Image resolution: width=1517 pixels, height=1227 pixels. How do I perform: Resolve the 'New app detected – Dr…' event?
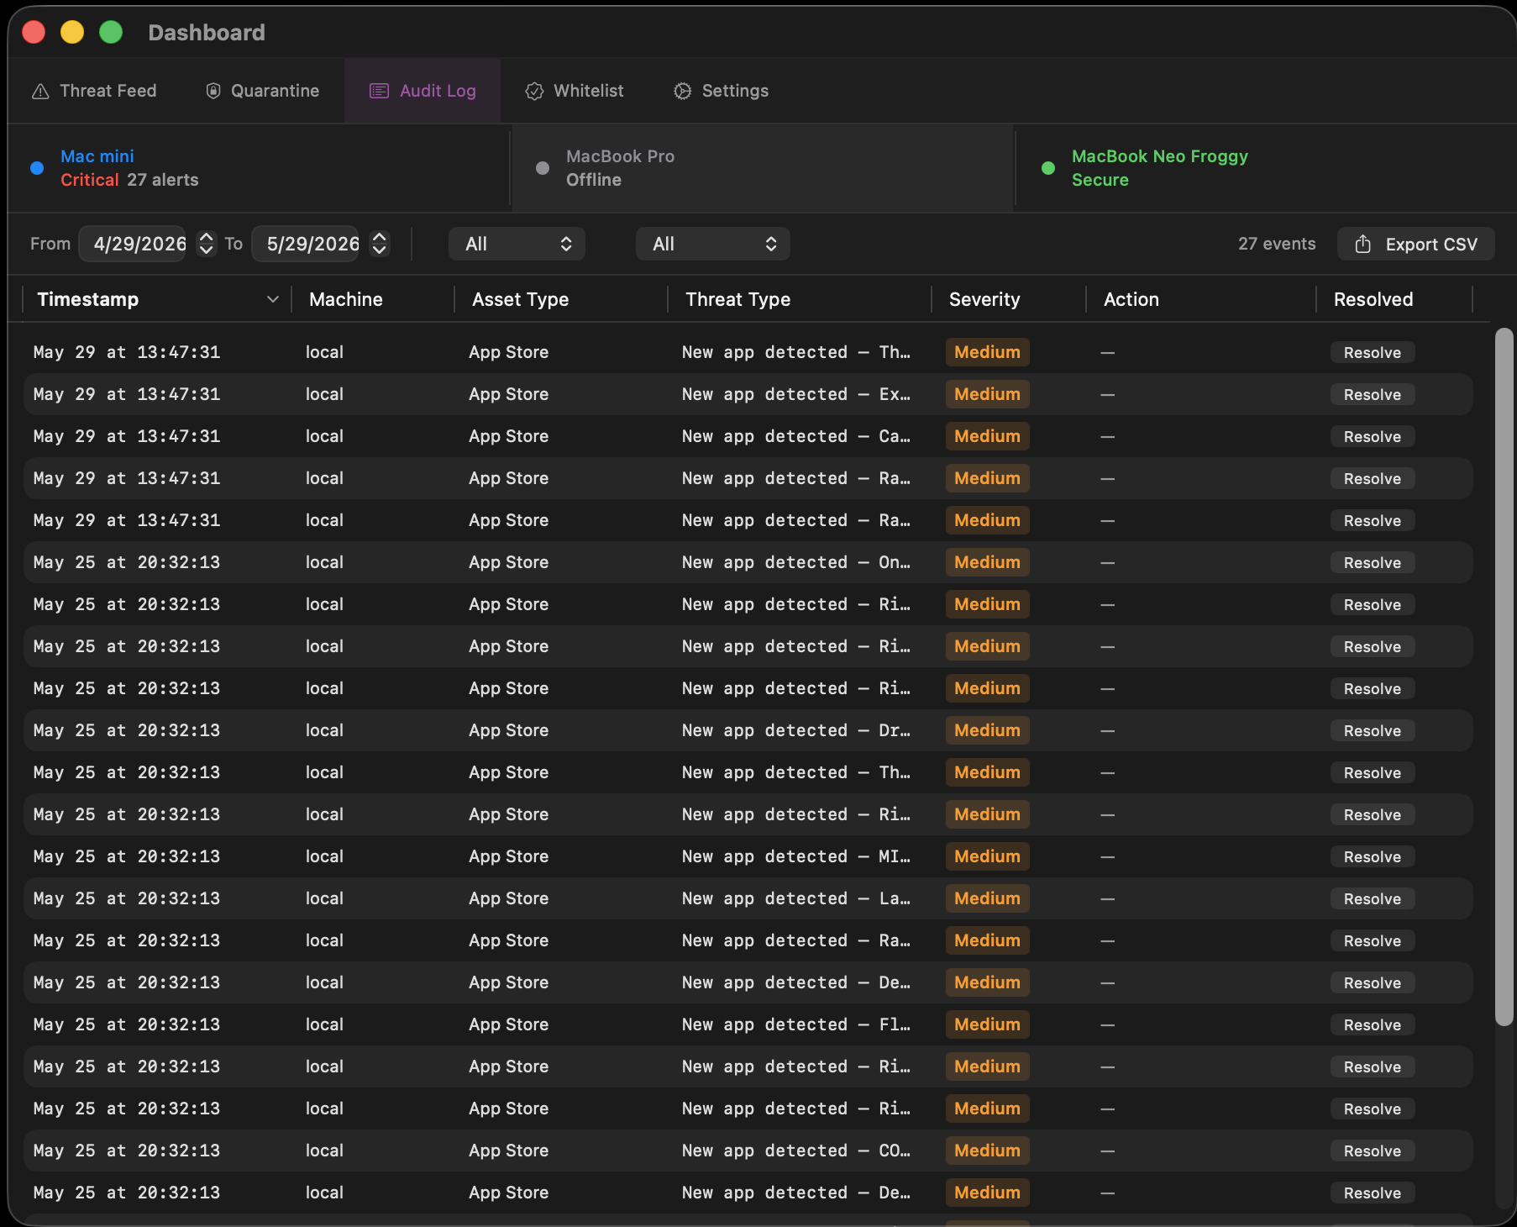click(x=1373, y=730)
